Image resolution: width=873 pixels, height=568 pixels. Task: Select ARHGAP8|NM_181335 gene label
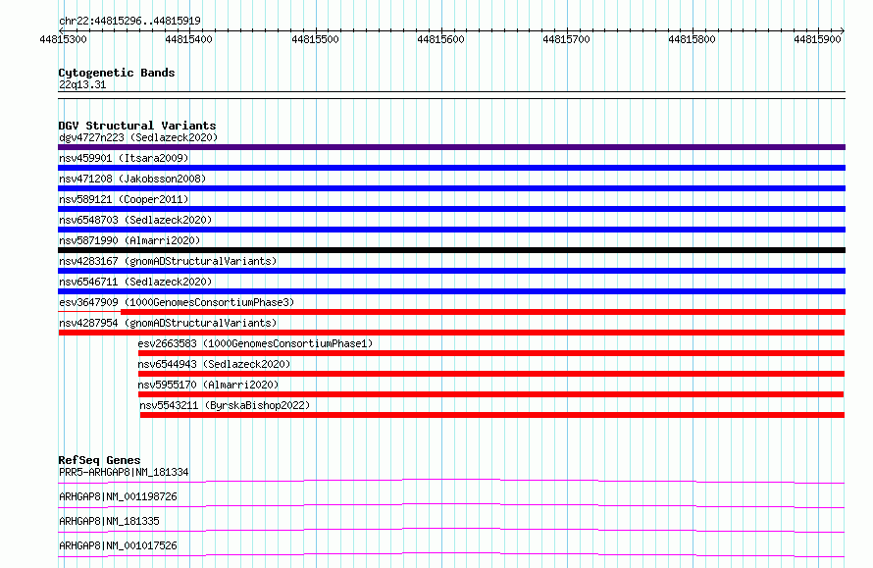109,521
